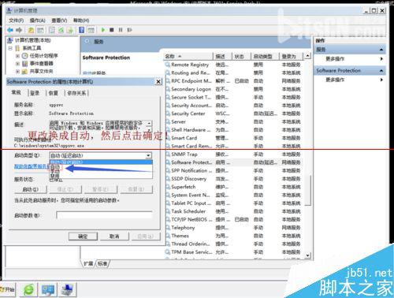Click the Stop Service square icon
Viewport: 394px width, 298px height.
[x=112, y=30]
